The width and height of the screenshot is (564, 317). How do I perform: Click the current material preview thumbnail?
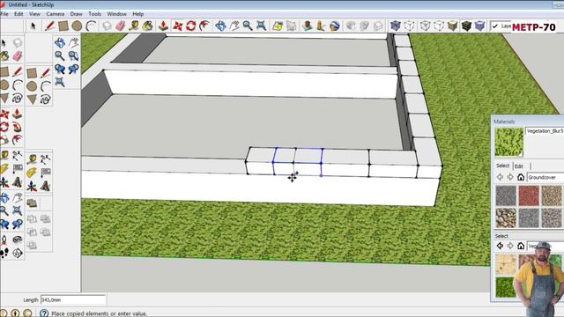[508, 142]
